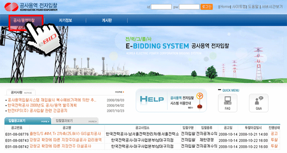
Task: Click the HELP 시스템 이용안내 banner
Action: (171, 101)
